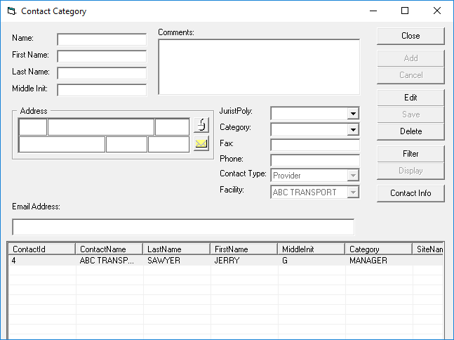Click the Contact Category window title icon
This screenshot has width=454, height=340.
click(12, 11)
